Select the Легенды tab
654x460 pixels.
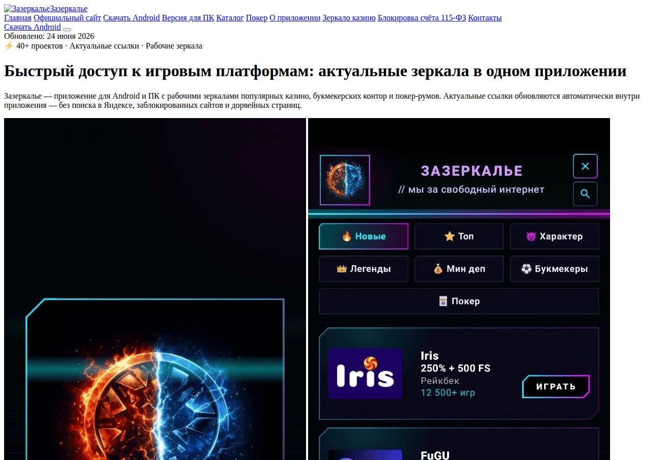click(x=364, y=269)
